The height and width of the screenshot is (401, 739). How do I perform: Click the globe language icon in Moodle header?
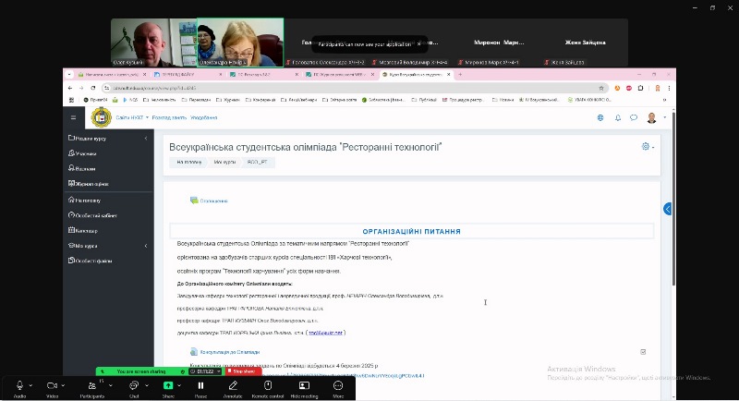[x=600, y=117]
